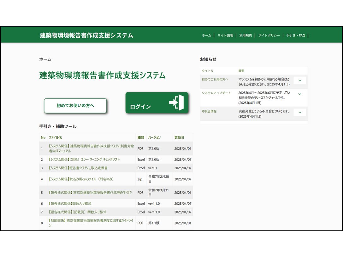The width and height of the screenshot is (343, 257).
Task: Open the 制度対象者向けマニュアル PDF link
Action: (91, 149)
